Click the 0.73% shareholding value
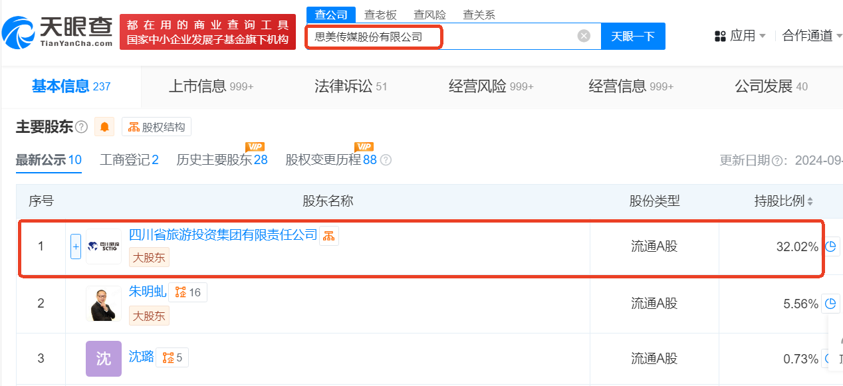Viewport: 843px width, 386px height. pyautogui.click(x=801, y=359)
